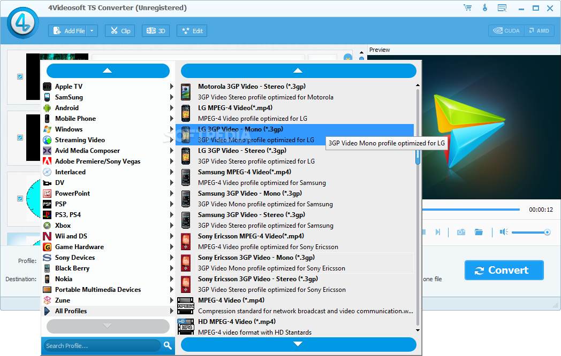This screenshot has height=356, width=561.
Task: Choose LG 3GP Video - Stereo profile
Action: [x=295, y=156]
